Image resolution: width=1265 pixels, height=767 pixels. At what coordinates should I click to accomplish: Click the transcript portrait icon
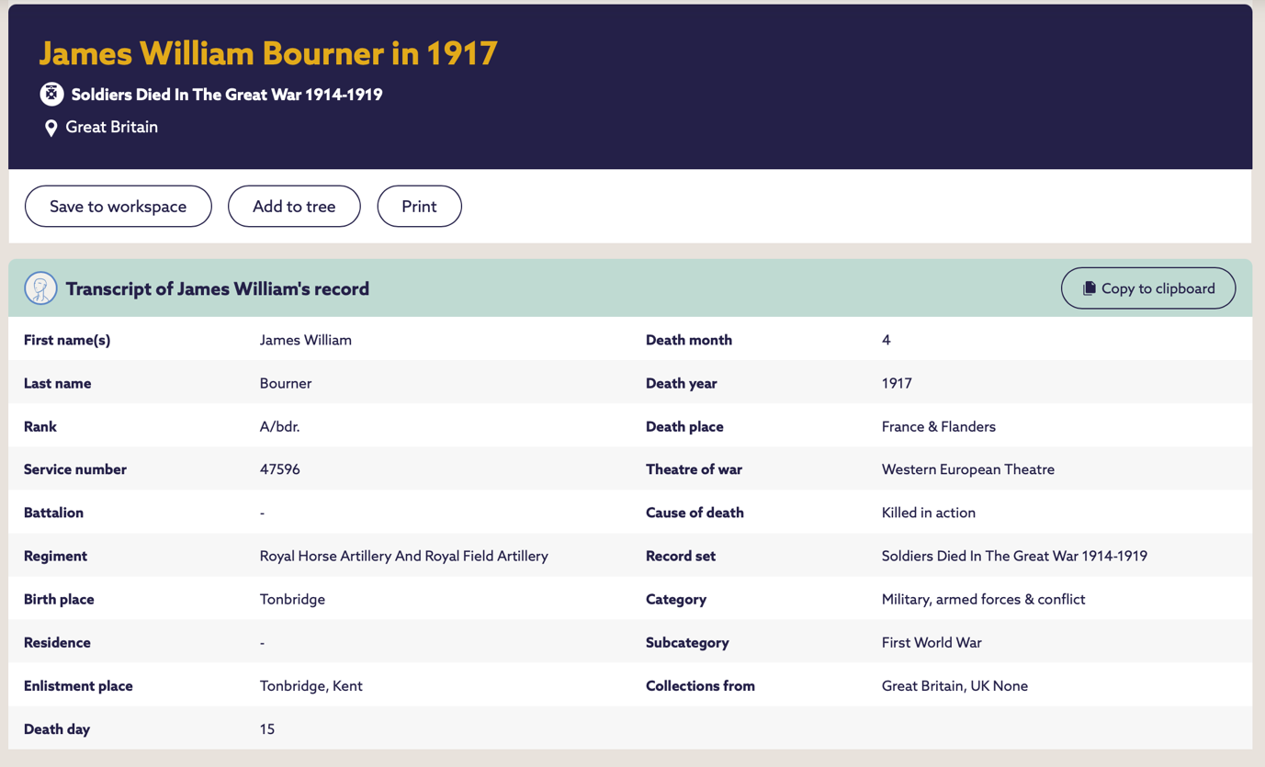pyautogui.click(x=40, y=288)
